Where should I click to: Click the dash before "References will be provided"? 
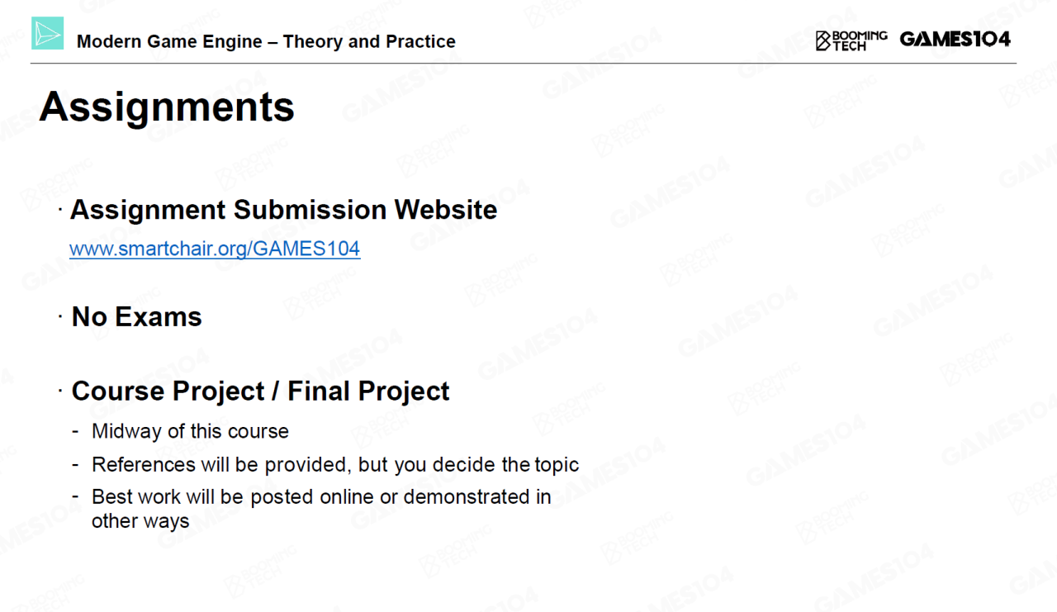click(76, 464)
